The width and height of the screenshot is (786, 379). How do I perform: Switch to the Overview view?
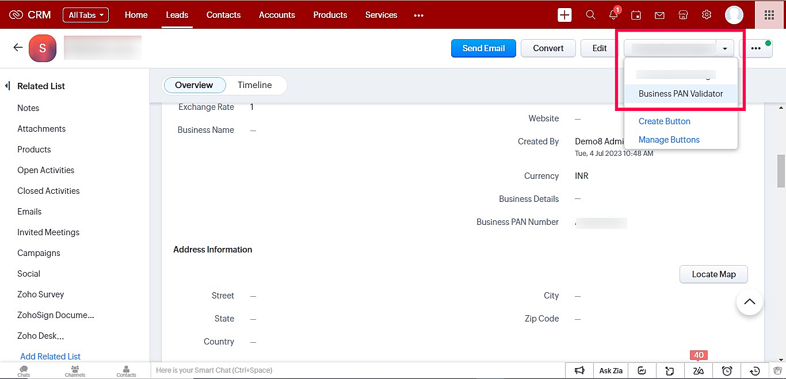point(194,85)
